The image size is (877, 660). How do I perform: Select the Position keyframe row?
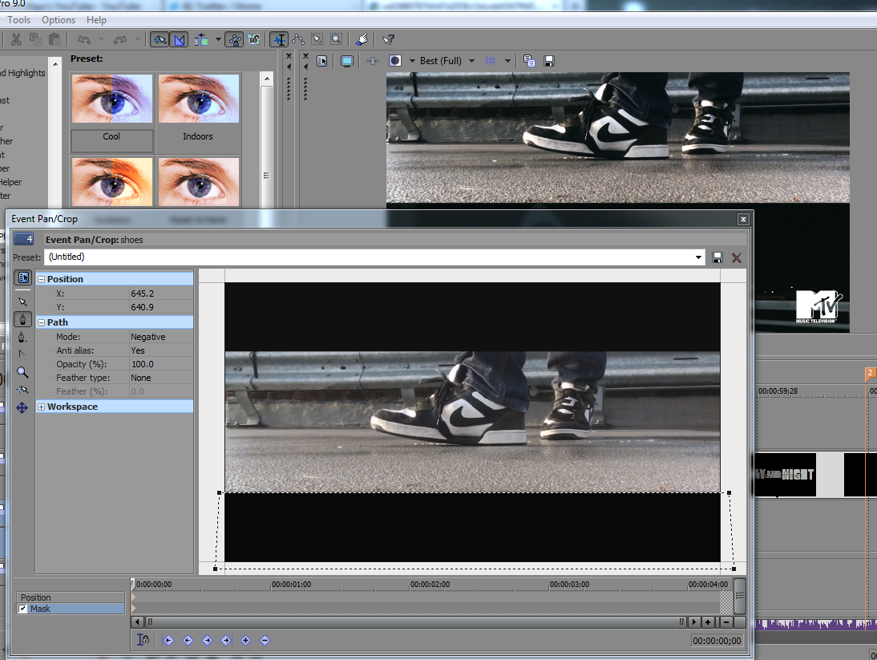click(71, 597)
